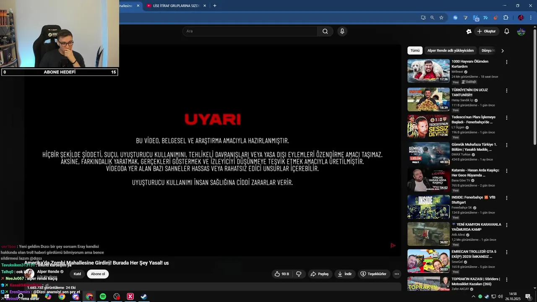Open more actions ellipsis under video
This screenshot has height=302, width=537.
[x=396, y=274]
